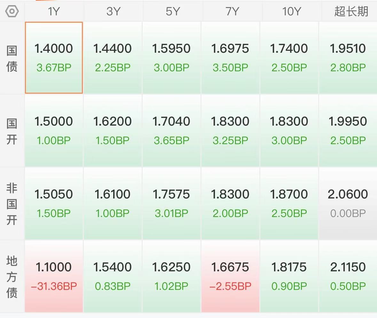Click the 地方债 row label
377x318 pixels.
pyautogui.click(x=12, y=277)
